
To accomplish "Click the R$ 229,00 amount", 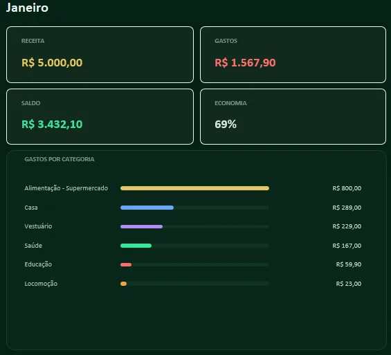I will point(347,226).
